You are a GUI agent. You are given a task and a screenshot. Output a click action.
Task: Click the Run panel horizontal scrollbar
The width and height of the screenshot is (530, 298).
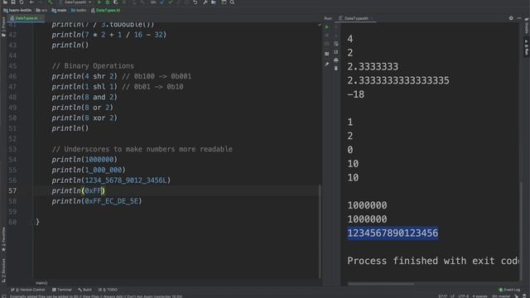coord(381,284)
